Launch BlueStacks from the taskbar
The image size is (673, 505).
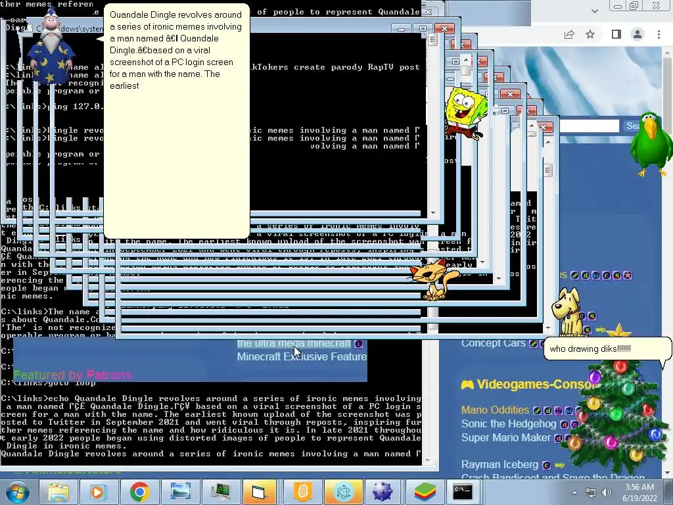pyautogui.click(x=425, y=492)
